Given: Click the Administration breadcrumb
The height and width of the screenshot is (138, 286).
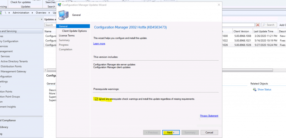Looking at the screenshot, I should pos(21,13).
